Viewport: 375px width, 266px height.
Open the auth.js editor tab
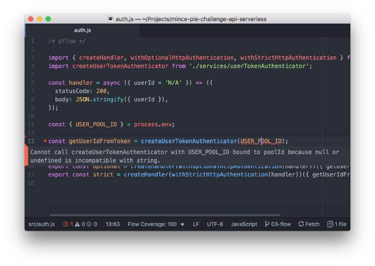click(x=82, y=30)
